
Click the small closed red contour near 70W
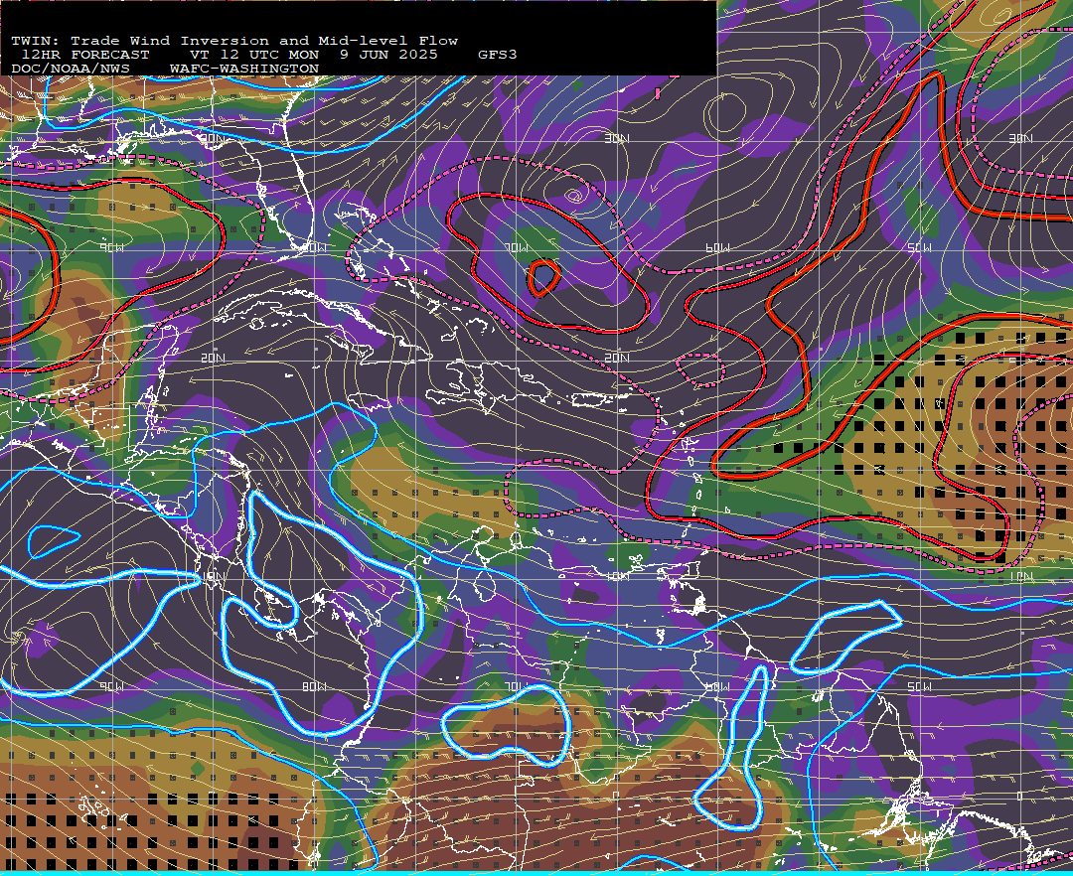pos(544,277)
